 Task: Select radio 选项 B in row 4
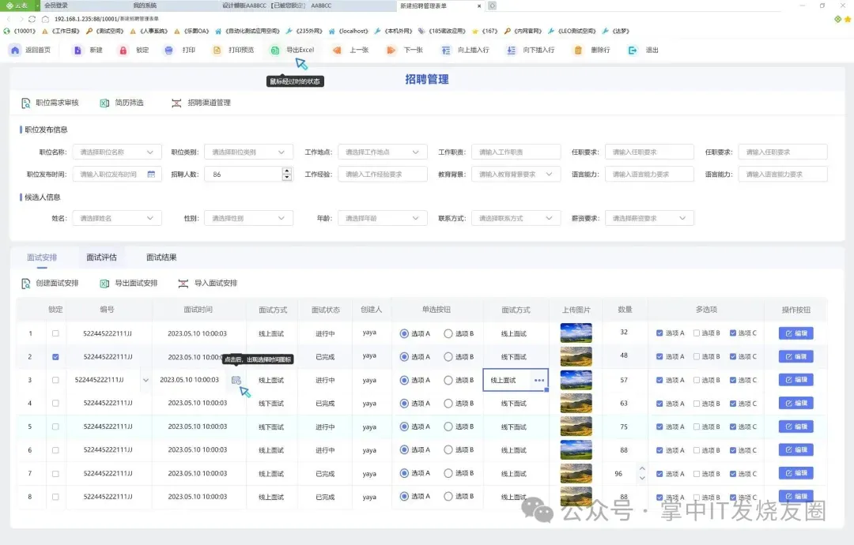tap(448, 404)
